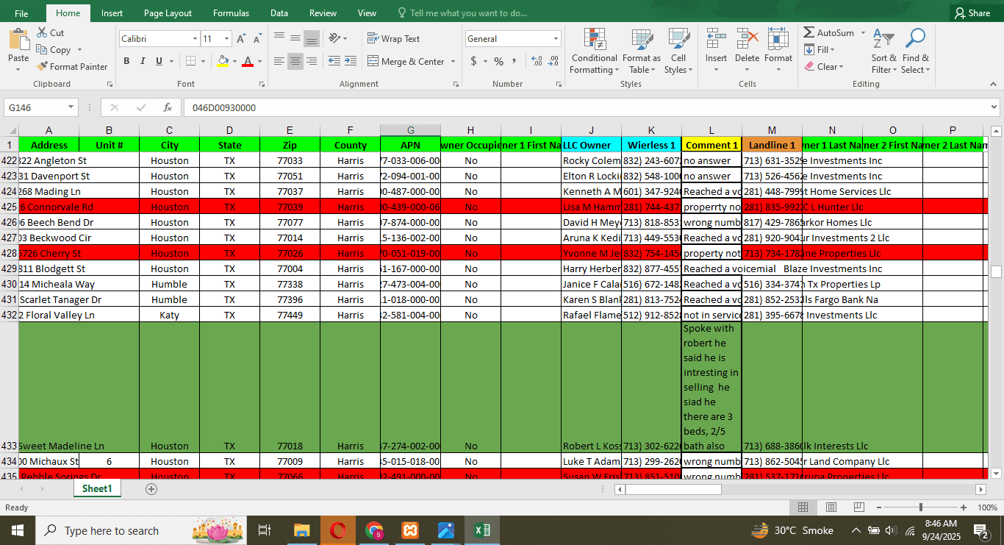Screen dimensions: 1004x545
Task: Click the Windows taskbar search box
Action: (x=110, y=530)
